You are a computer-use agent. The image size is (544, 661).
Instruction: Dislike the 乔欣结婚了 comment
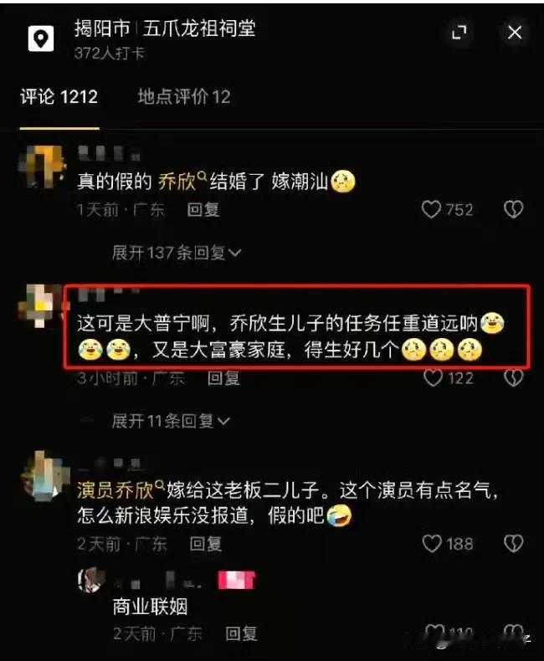tap(513, 209)
